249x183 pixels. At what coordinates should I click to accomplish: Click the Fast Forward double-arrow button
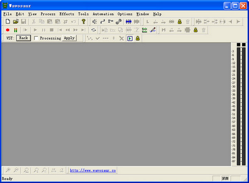pos(76,30)
